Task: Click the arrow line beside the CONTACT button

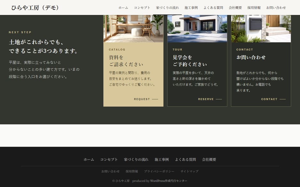Action: pos(282,99)
